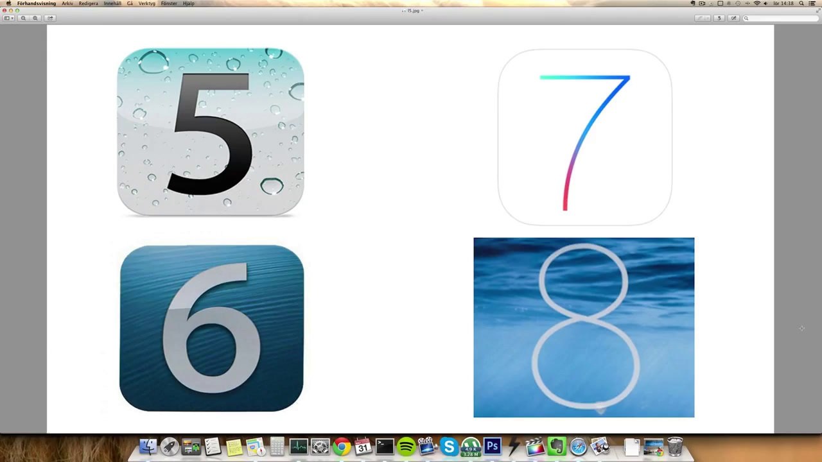This screenshot has width=822, height=462.
Task: Click the rotate button in Preview toolbar
Action: [x=720, y=18]
